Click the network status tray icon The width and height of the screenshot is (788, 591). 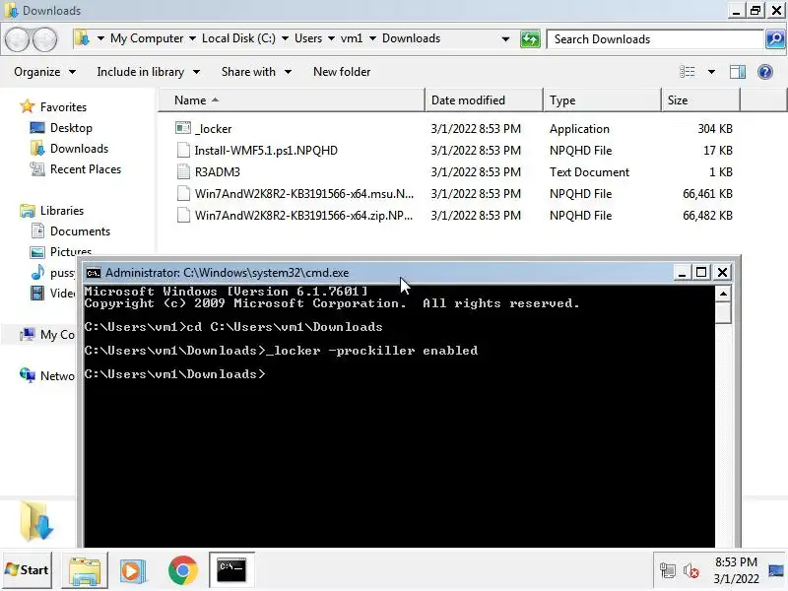click(x=668, y=571)
